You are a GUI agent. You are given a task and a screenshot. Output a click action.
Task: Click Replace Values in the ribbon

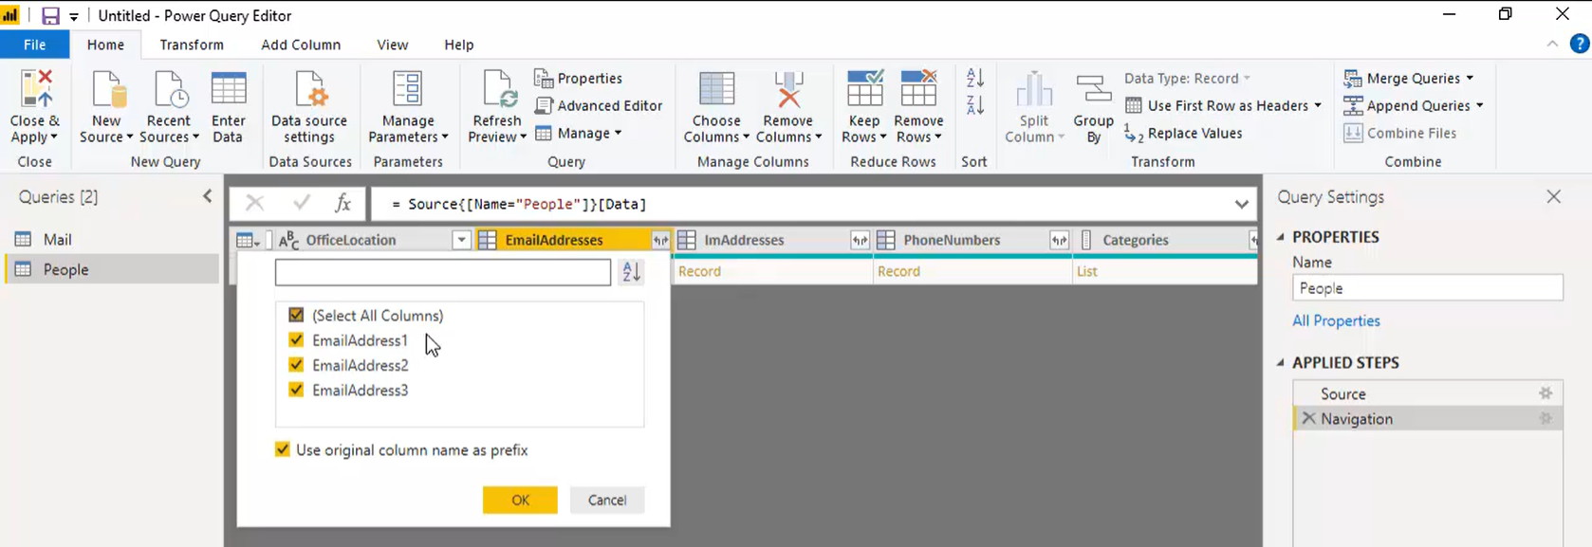pos(1183,133)
